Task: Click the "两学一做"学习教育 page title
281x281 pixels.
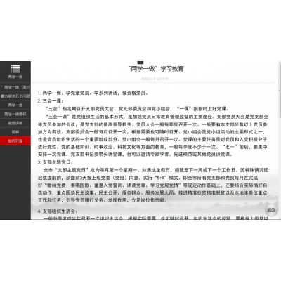Action: coord(156,69)
